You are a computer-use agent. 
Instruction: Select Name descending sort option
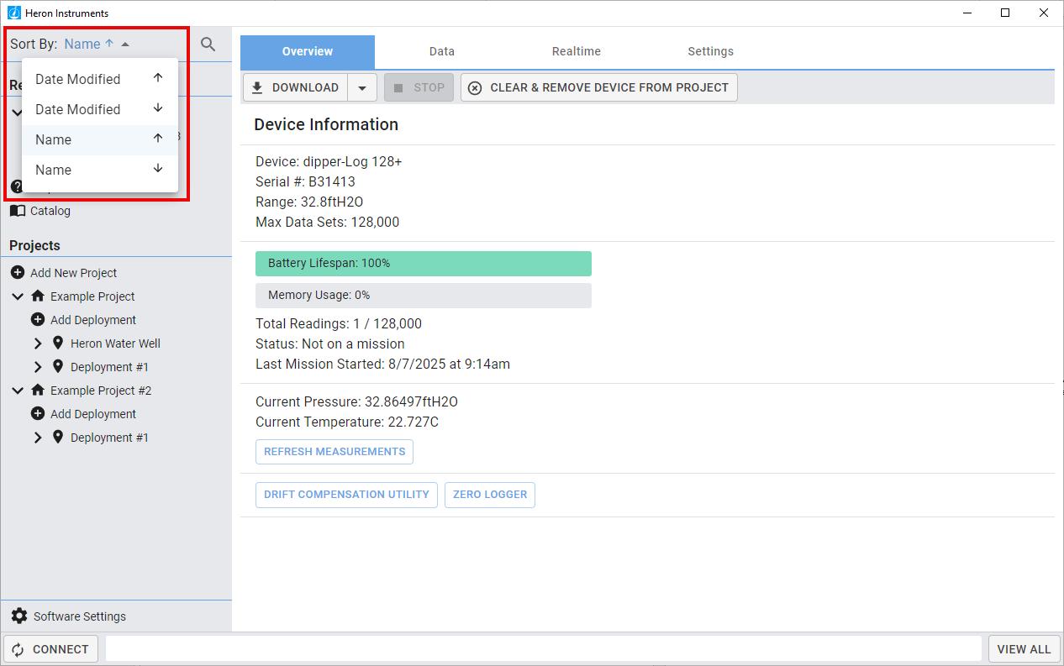pyautogui.click(x=100, y=170)
